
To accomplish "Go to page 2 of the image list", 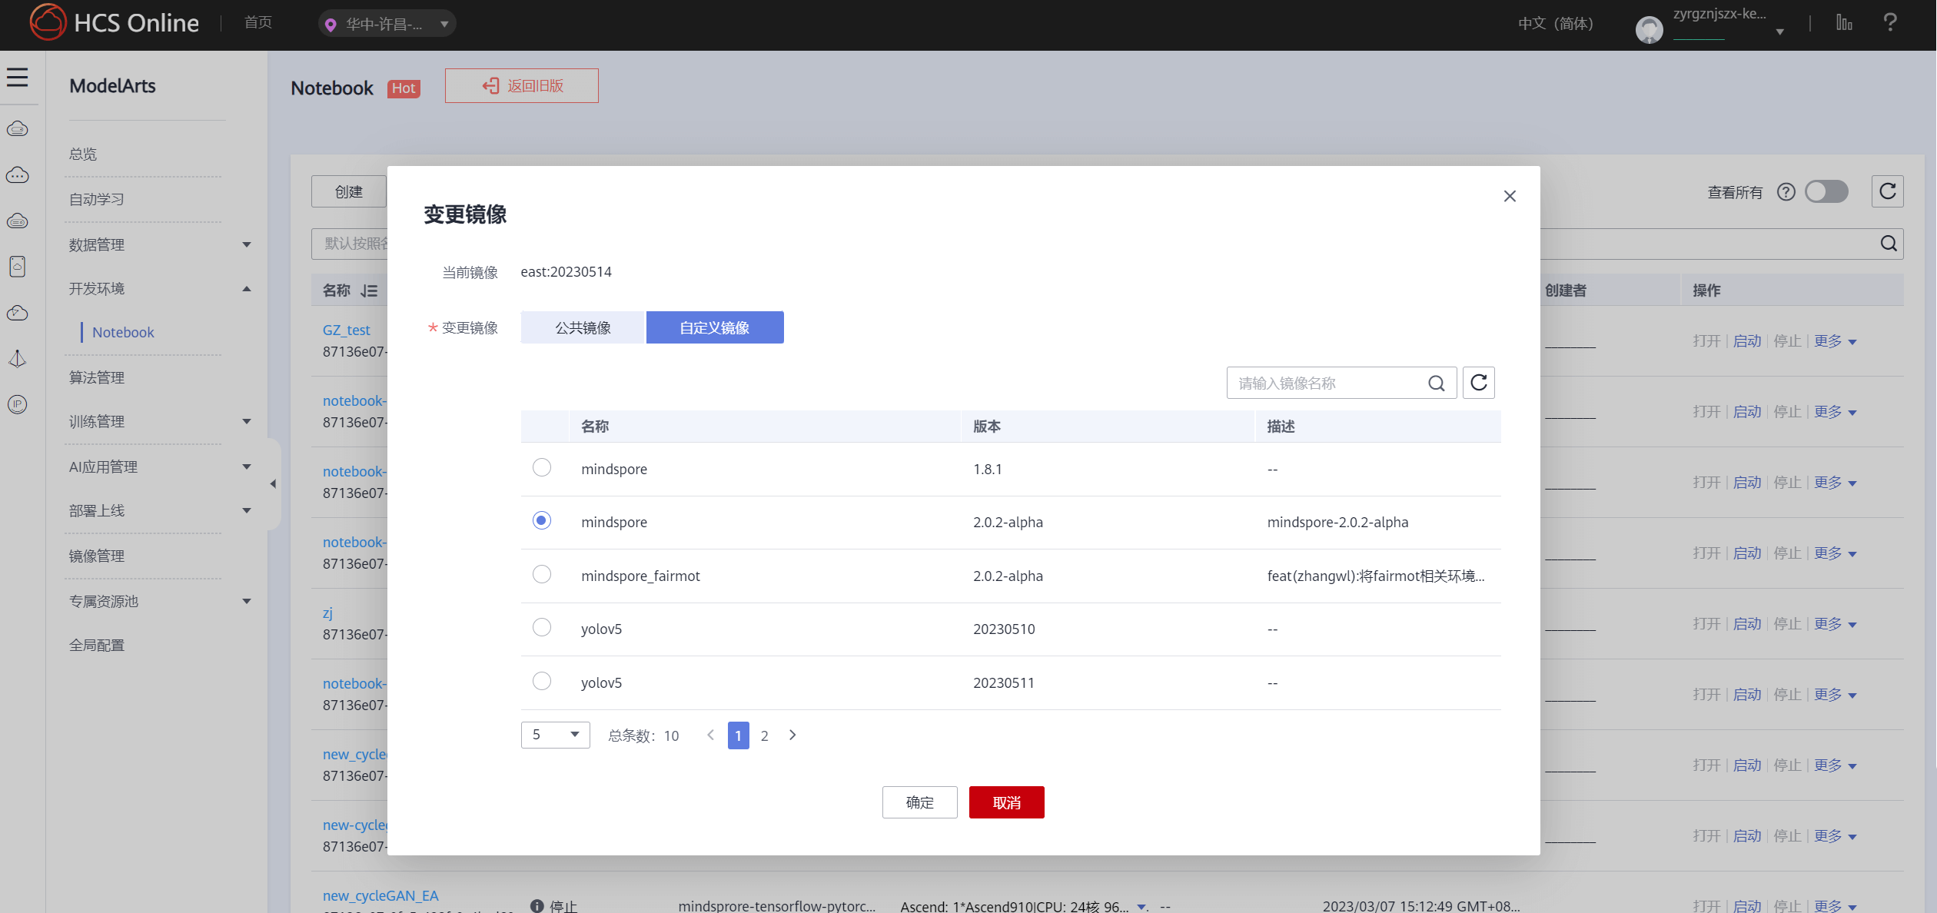I will (765, 735).
